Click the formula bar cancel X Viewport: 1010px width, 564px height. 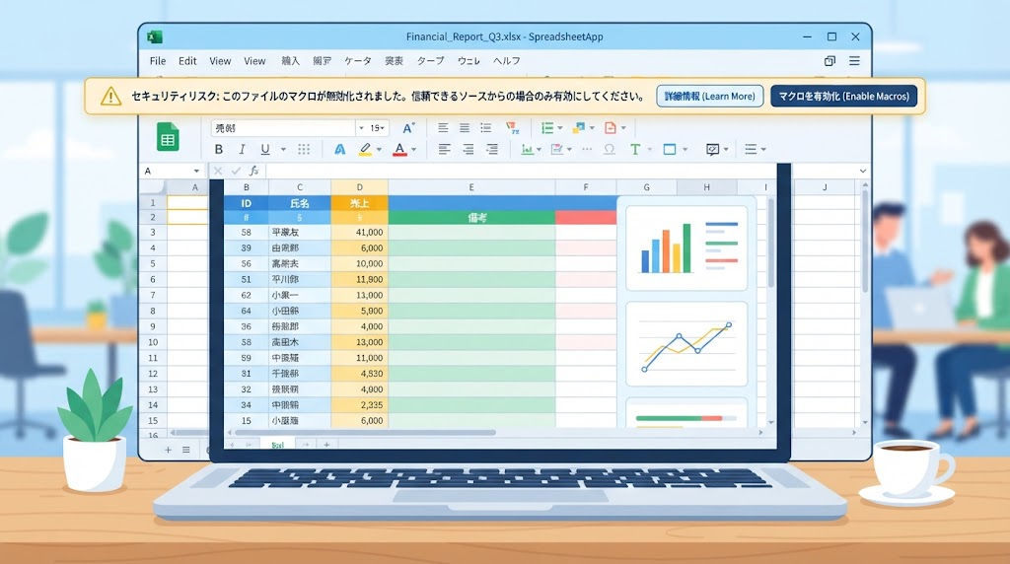pyautogui.click(x=218, y=171)
